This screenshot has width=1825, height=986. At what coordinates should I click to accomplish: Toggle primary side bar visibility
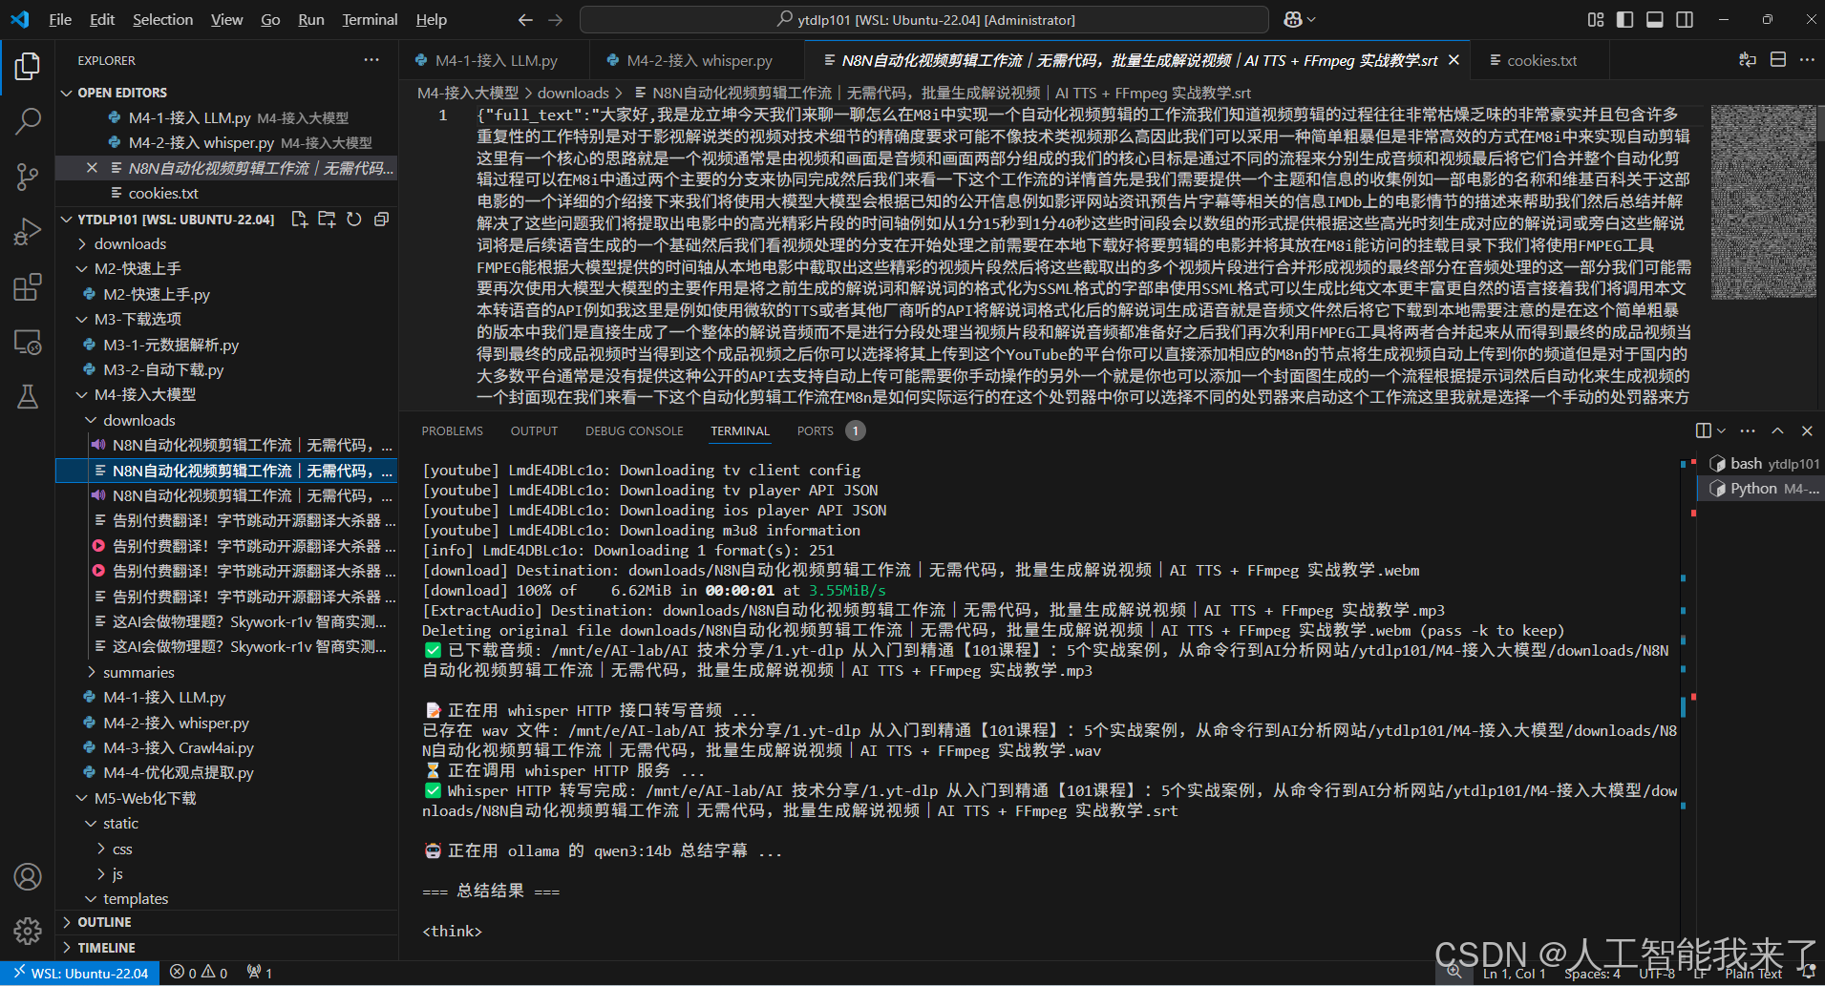click(1624, 19)
